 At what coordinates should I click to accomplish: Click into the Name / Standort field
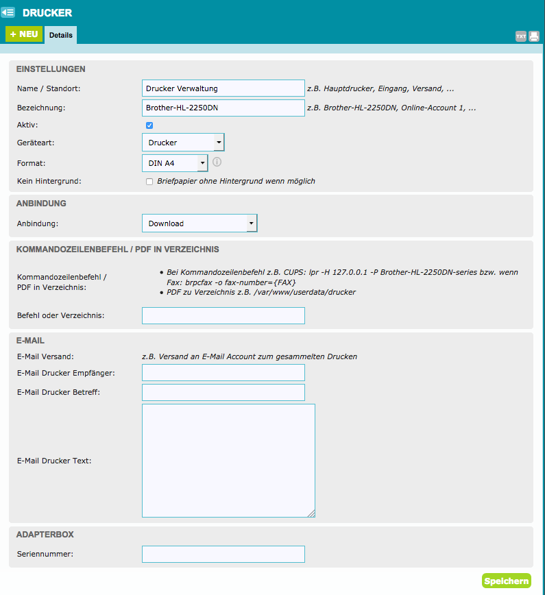point(223,88)
